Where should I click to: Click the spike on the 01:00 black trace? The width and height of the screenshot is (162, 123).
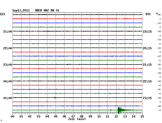(55, 98)
